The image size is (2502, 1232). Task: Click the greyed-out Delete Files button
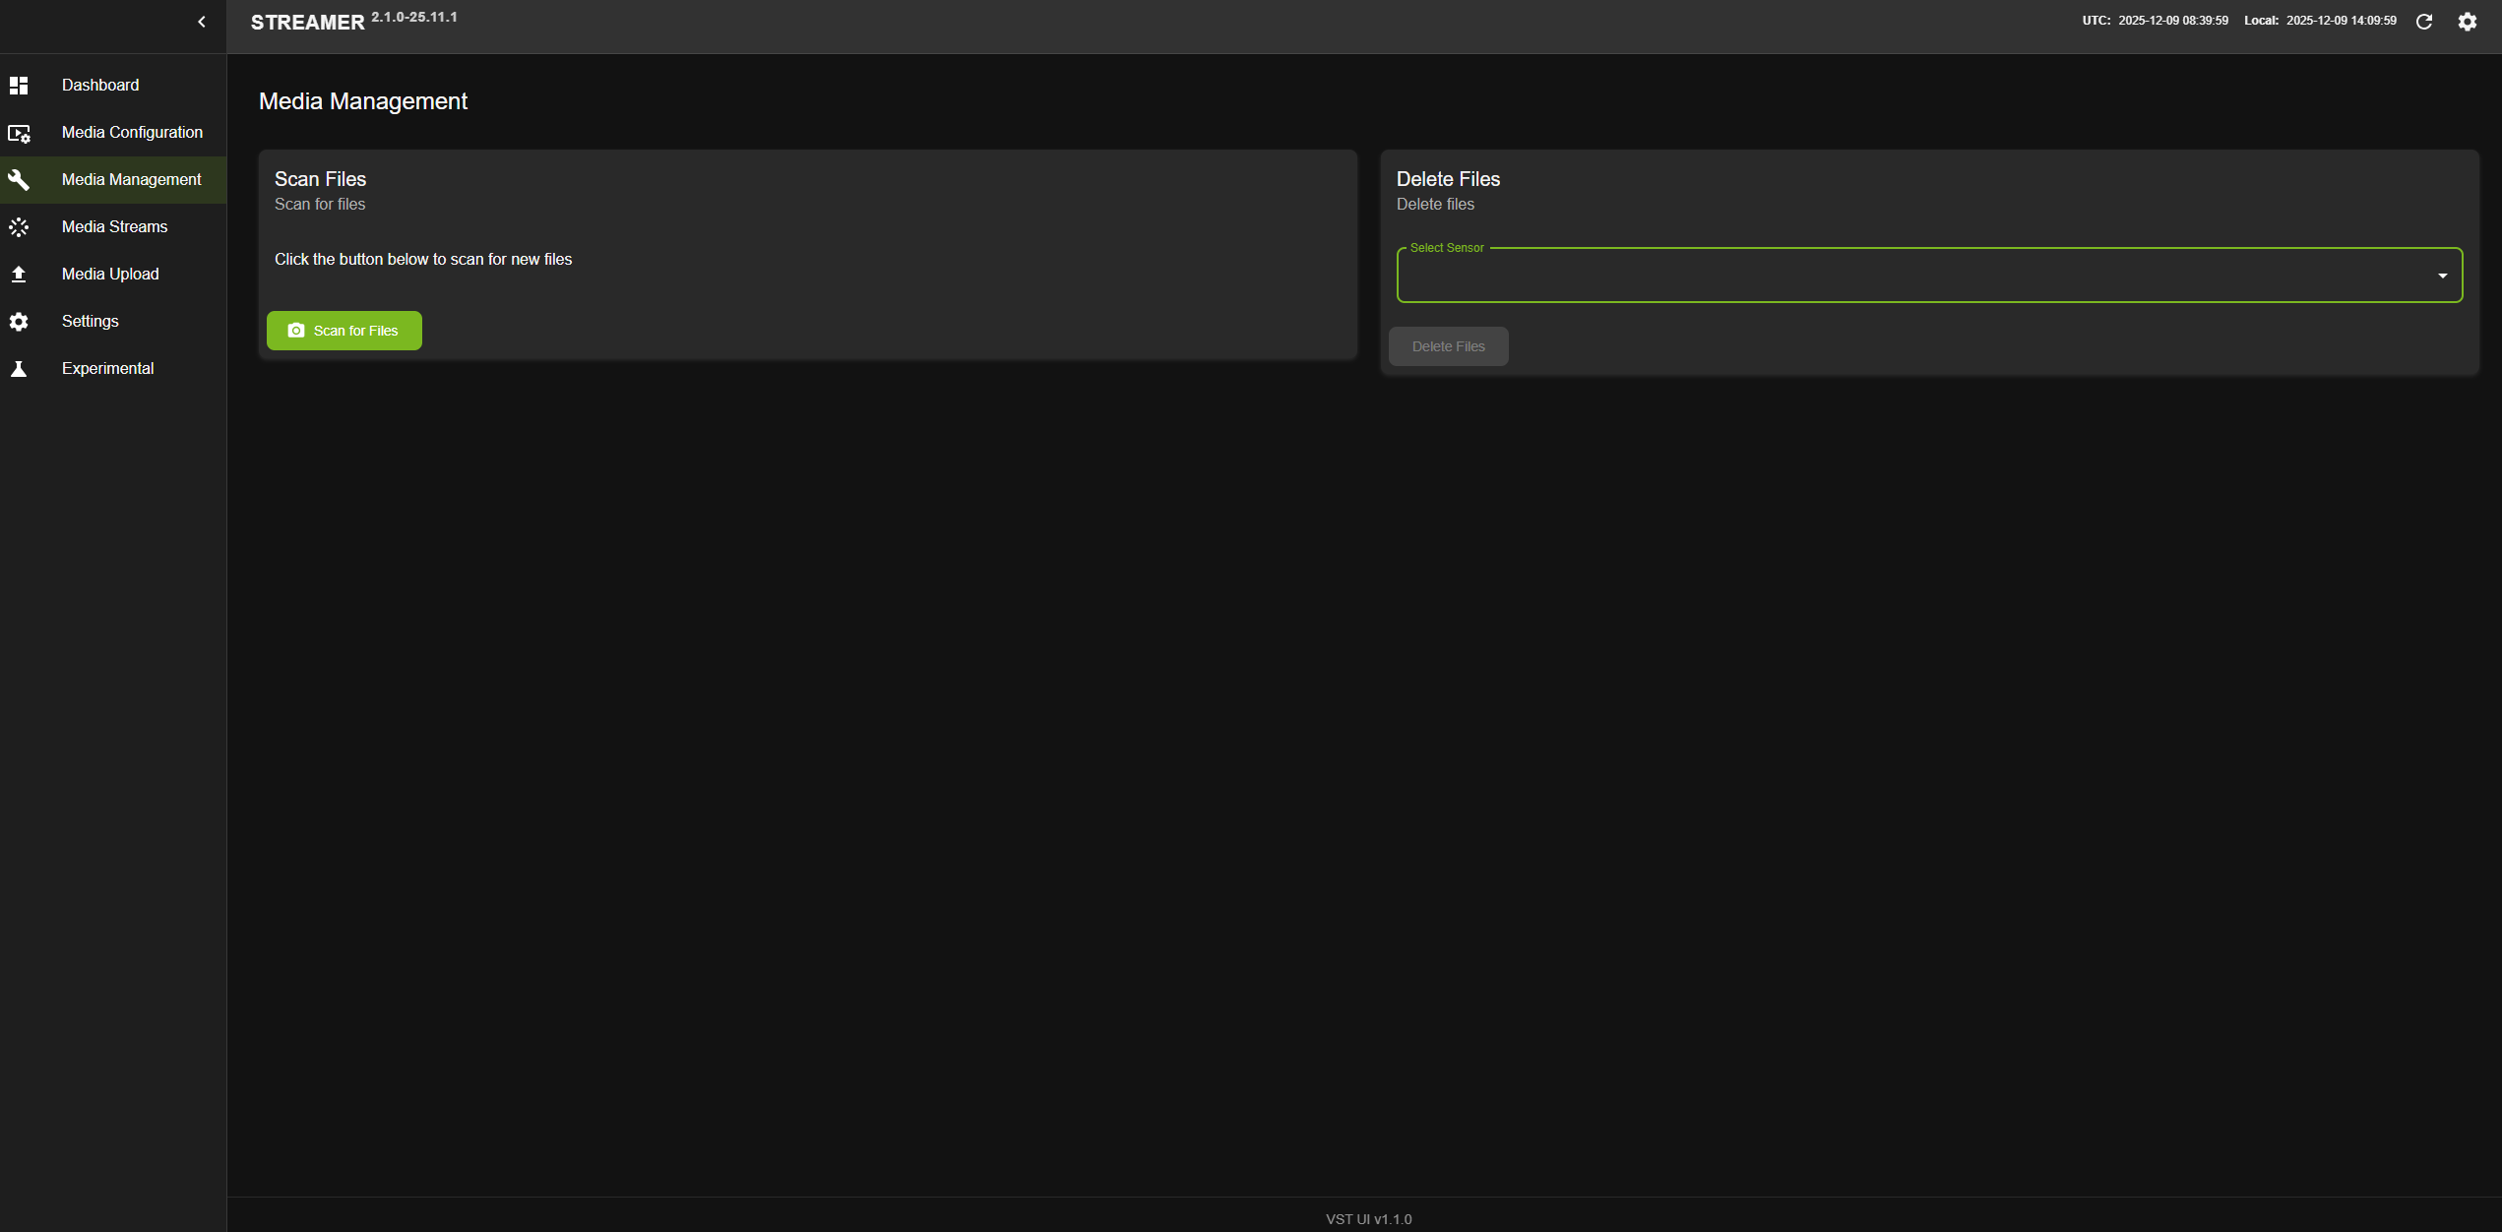pyautogui.click(x=1448, y=346)
